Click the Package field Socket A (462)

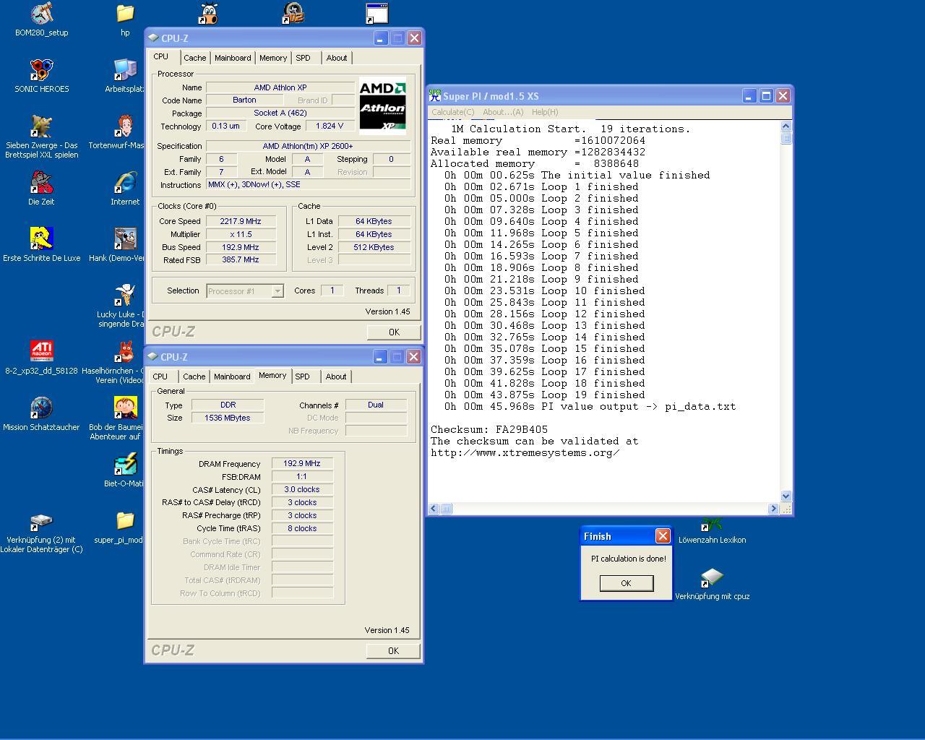(280, 113)
